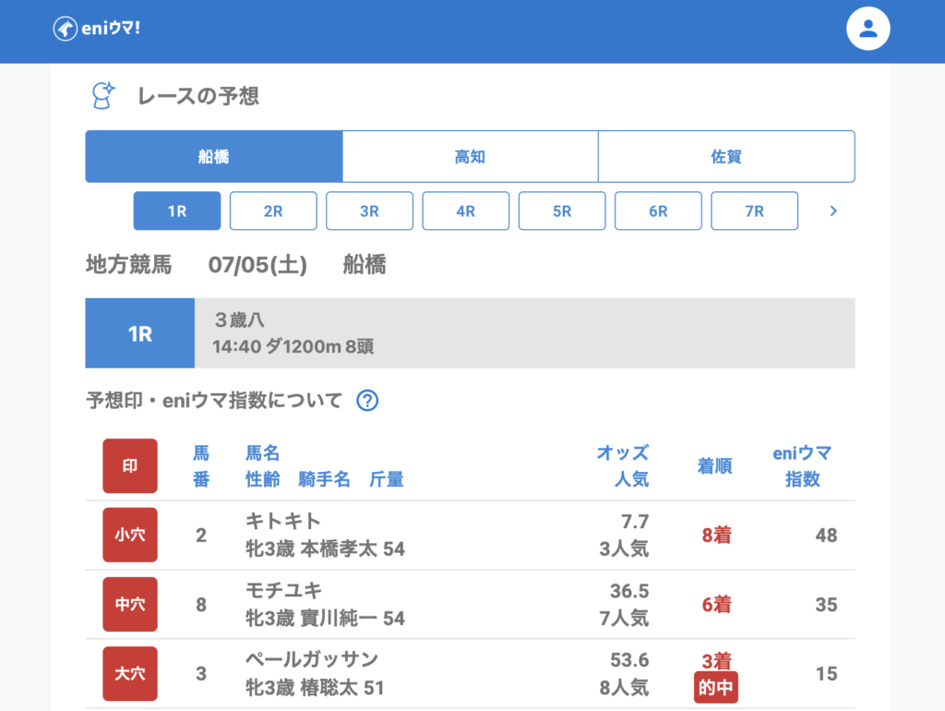Click the red 印 column header

pyautogui.click(x=130, y=466)
